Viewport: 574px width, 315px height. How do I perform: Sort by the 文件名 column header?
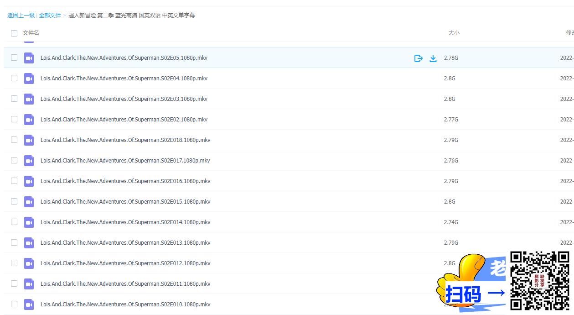31,33
